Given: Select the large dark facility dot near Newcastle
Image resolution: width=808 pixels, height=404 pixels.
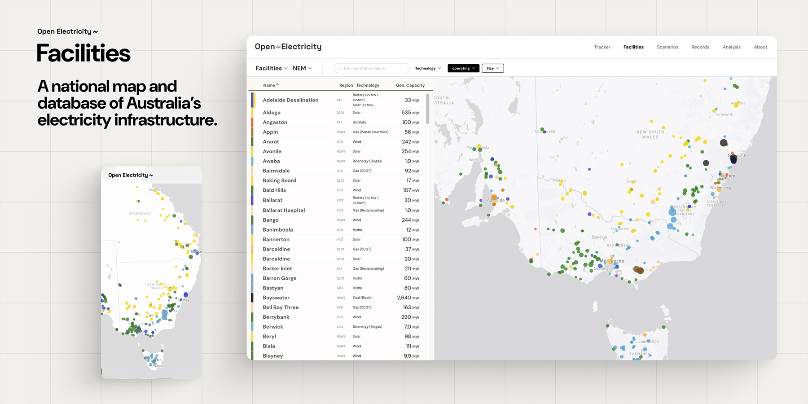Looking at the screenshot, I should tap(733, 158).
